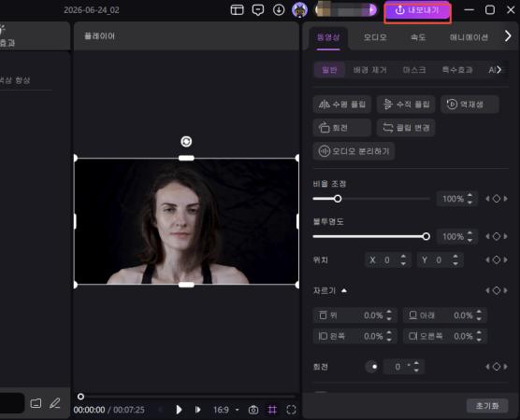The height and width of the screenshot is (420, 520).
Task: Click the 초기화 reset button
Action: [x=487, y=406]
